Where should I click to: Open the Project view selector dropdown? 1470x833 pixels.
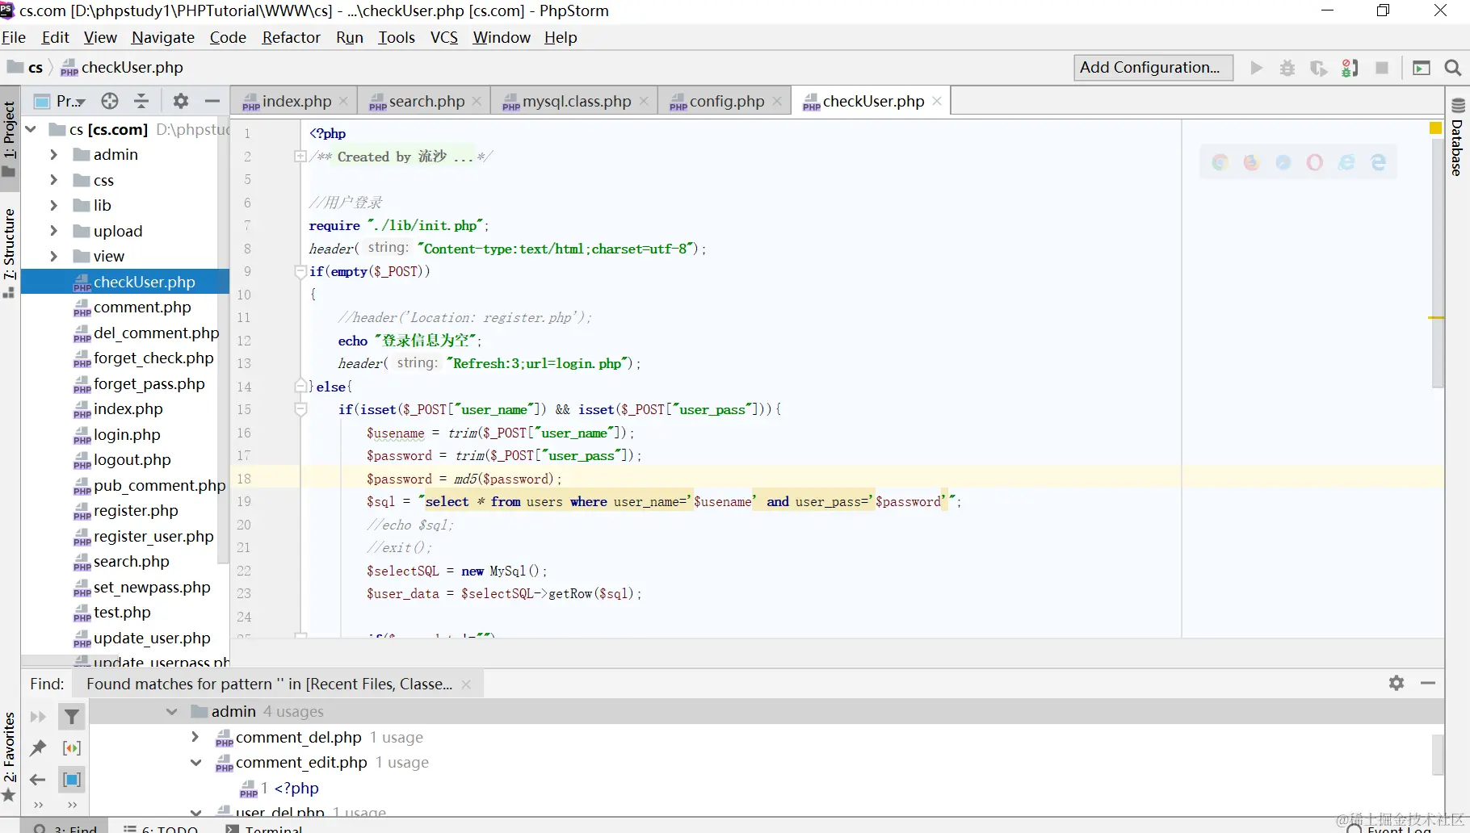(x=61, y=101)
